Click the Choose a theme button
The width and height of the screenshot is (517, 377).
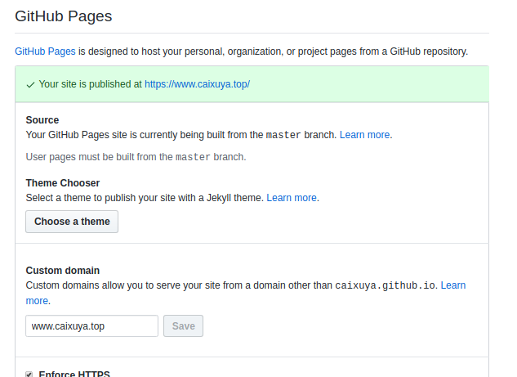point(72,222)
